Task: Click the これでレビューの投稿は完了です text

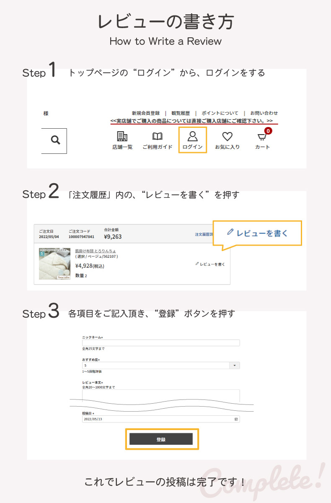Action: (165, 482)
